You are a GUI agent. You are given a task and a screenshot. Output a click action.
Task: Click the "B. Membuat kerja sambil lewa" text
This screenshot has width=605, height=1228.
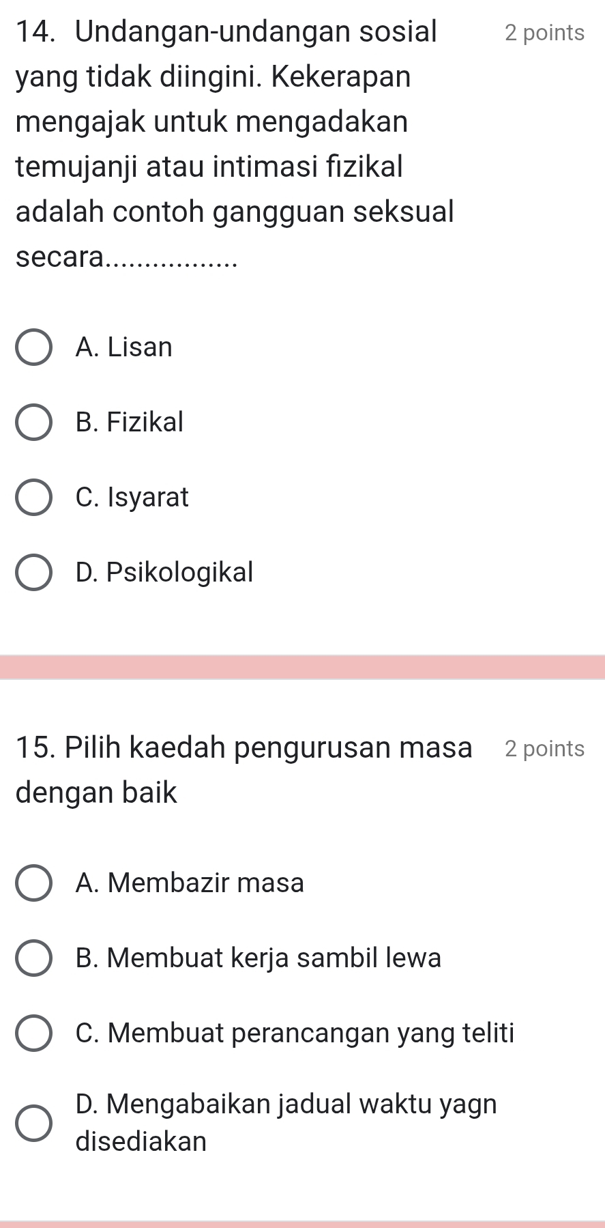259,958
